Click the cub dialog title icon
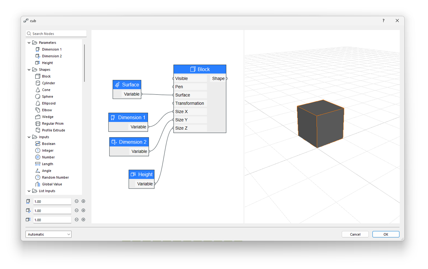428x269 pixels. 26,21
